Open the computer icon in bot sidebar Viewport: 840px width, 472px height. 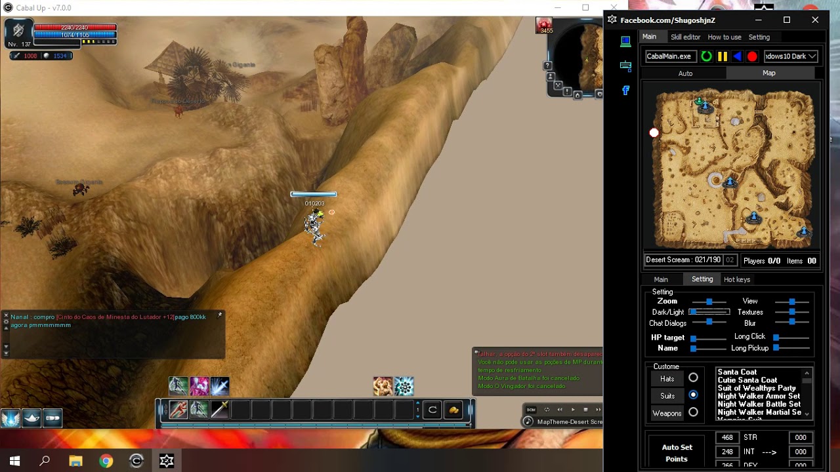click(x=625, y=41)
